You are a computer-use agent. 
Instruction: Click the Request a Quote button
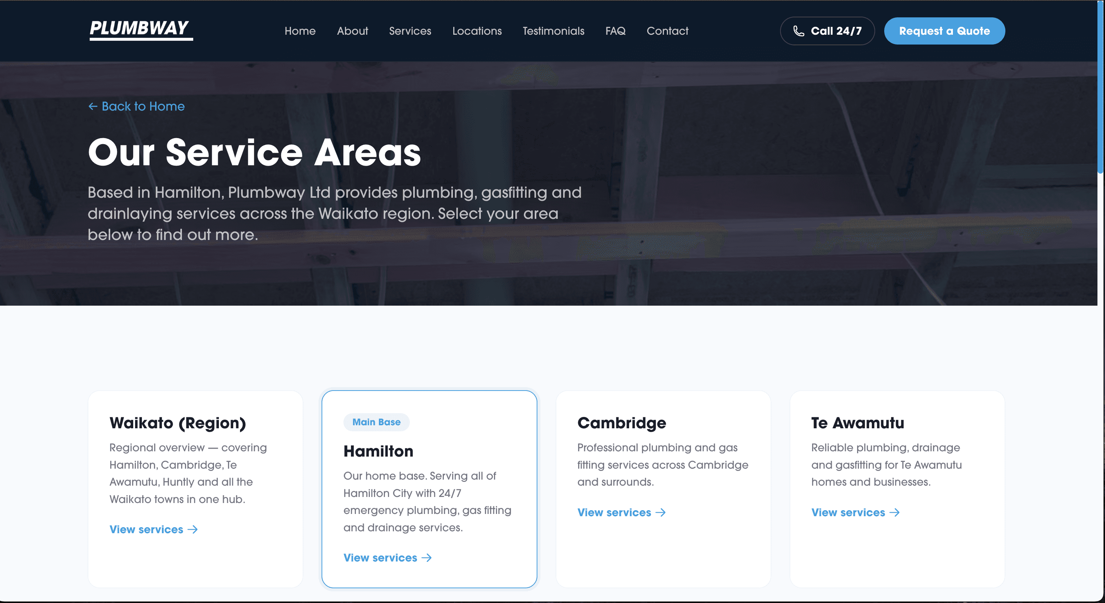[x=944, y=31]
